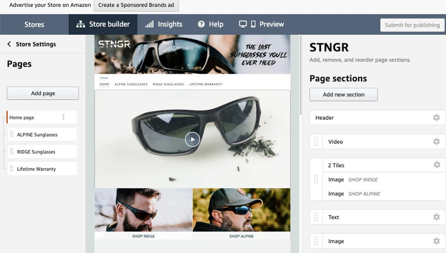The width and height of the screenshot is (446, 253).
Task: Click Add new section button
Action: coord(344,94)
